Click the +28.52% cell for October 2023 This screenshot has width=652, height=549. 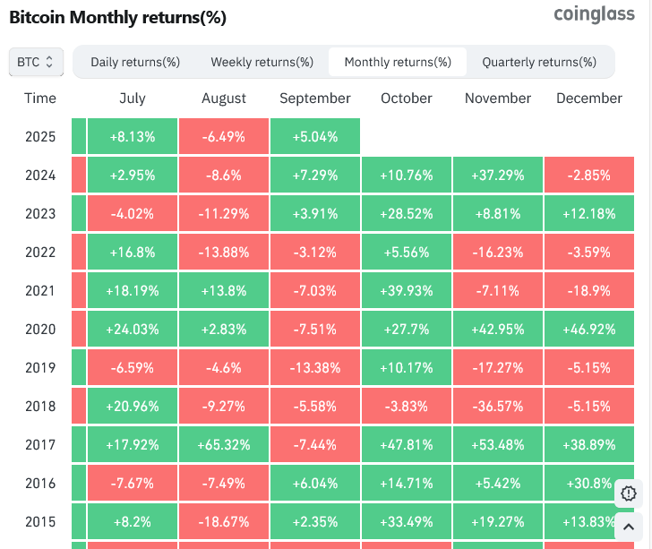pos(407,213)
